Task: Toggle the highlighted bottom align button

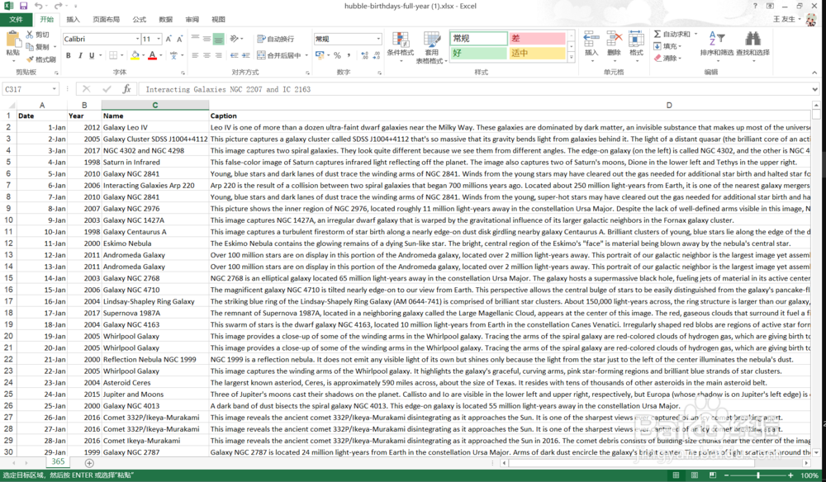Action: 218,39
